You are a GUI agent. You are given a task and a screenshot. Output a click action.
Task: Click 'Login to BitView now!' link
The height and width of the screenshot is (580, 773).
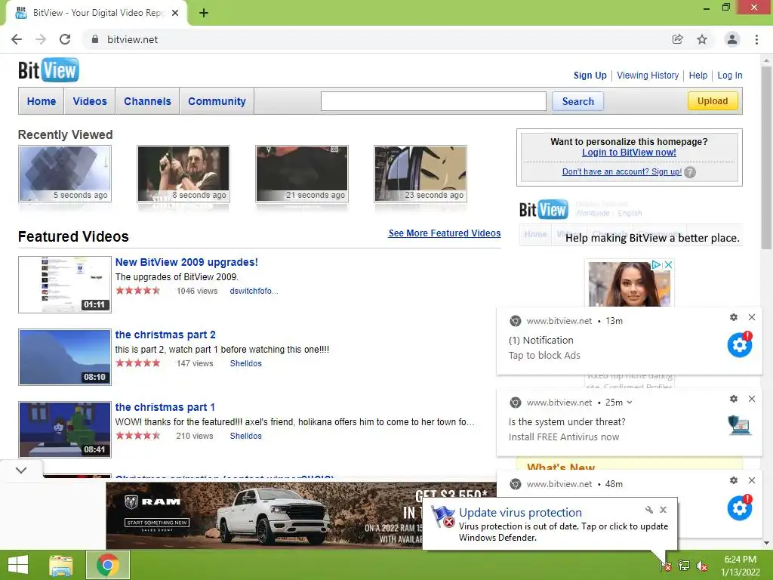629,153
